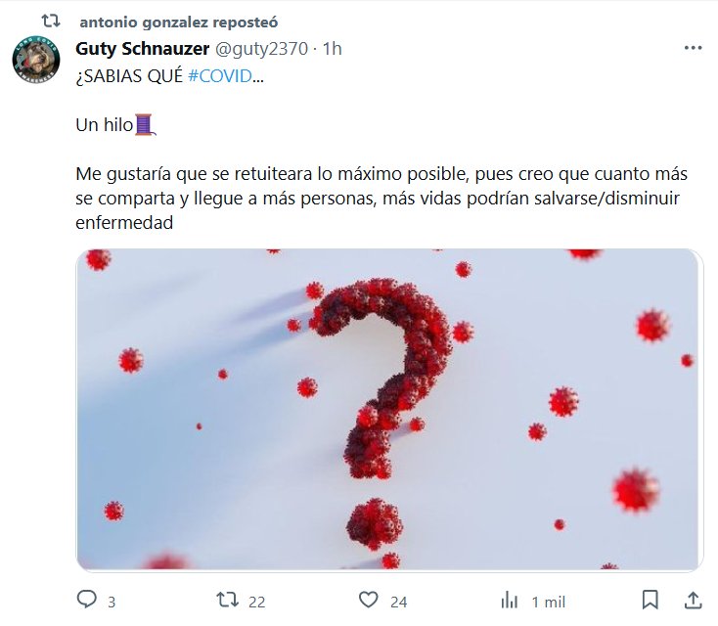Click the like count of 24
The height and width of the screenshot is (626, 718).
[x=398, y=601]
